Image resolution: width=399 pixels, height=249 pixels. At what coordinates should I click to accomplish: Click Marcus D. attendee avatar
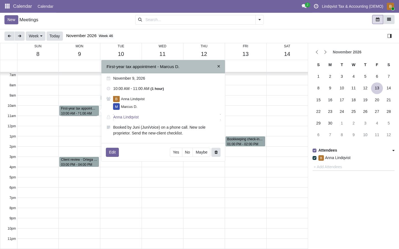116,107
